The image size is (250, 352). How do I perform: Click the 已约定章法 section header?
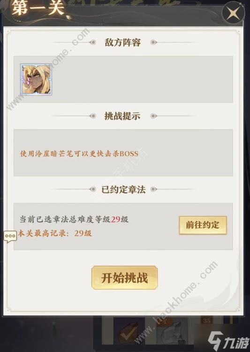coord(123,190)
